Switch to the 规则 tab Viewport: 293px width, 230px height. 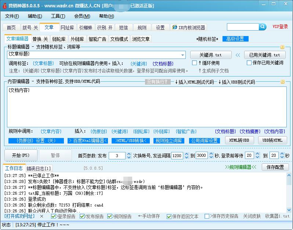(x=142, y=28)
